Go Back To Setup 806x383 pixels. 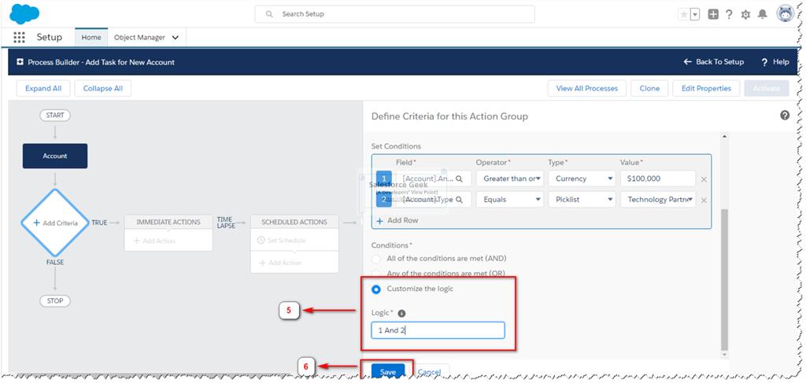click(713, 61)
